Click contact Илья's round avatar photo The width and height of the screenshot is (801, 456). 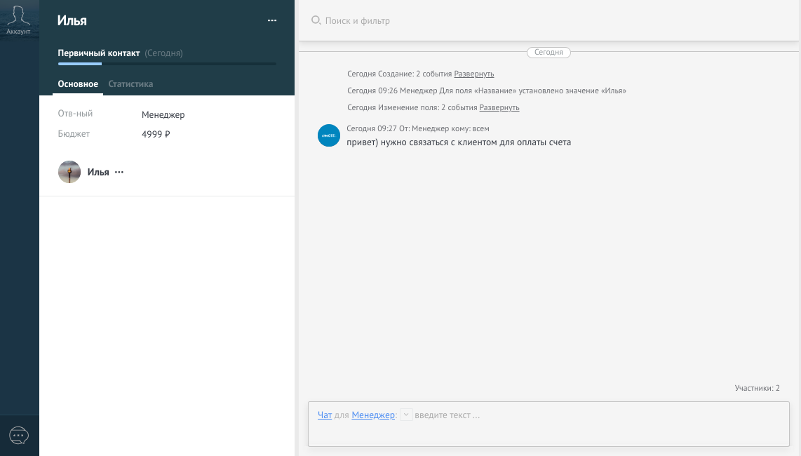tap(69, 172)
